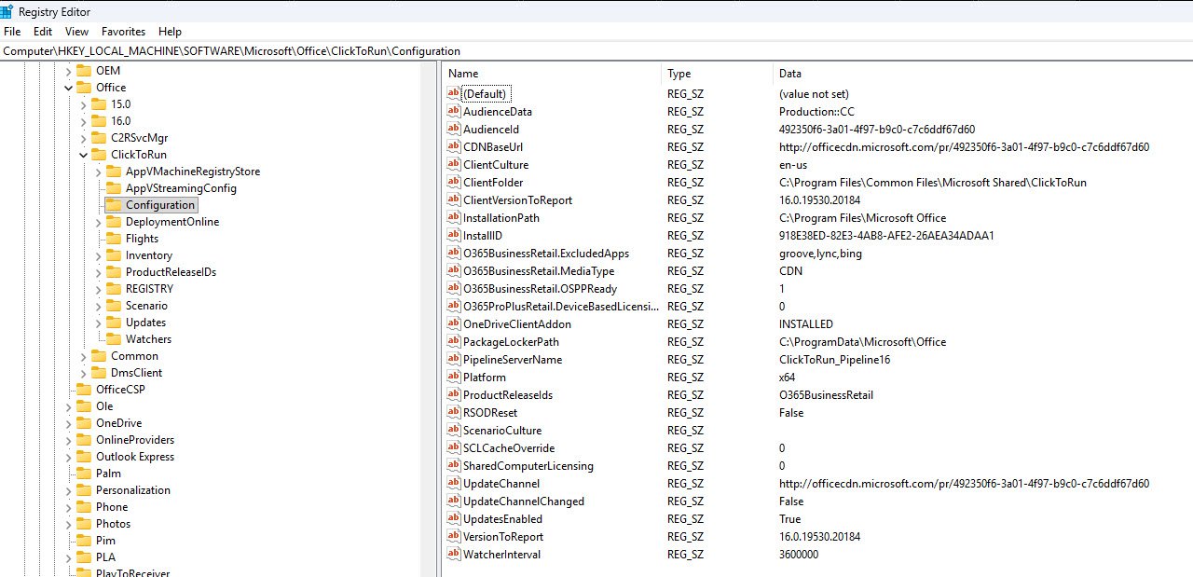This screenshot has width=1193, height=577.
Task: Open the View menu
Action: pos(76,32)
